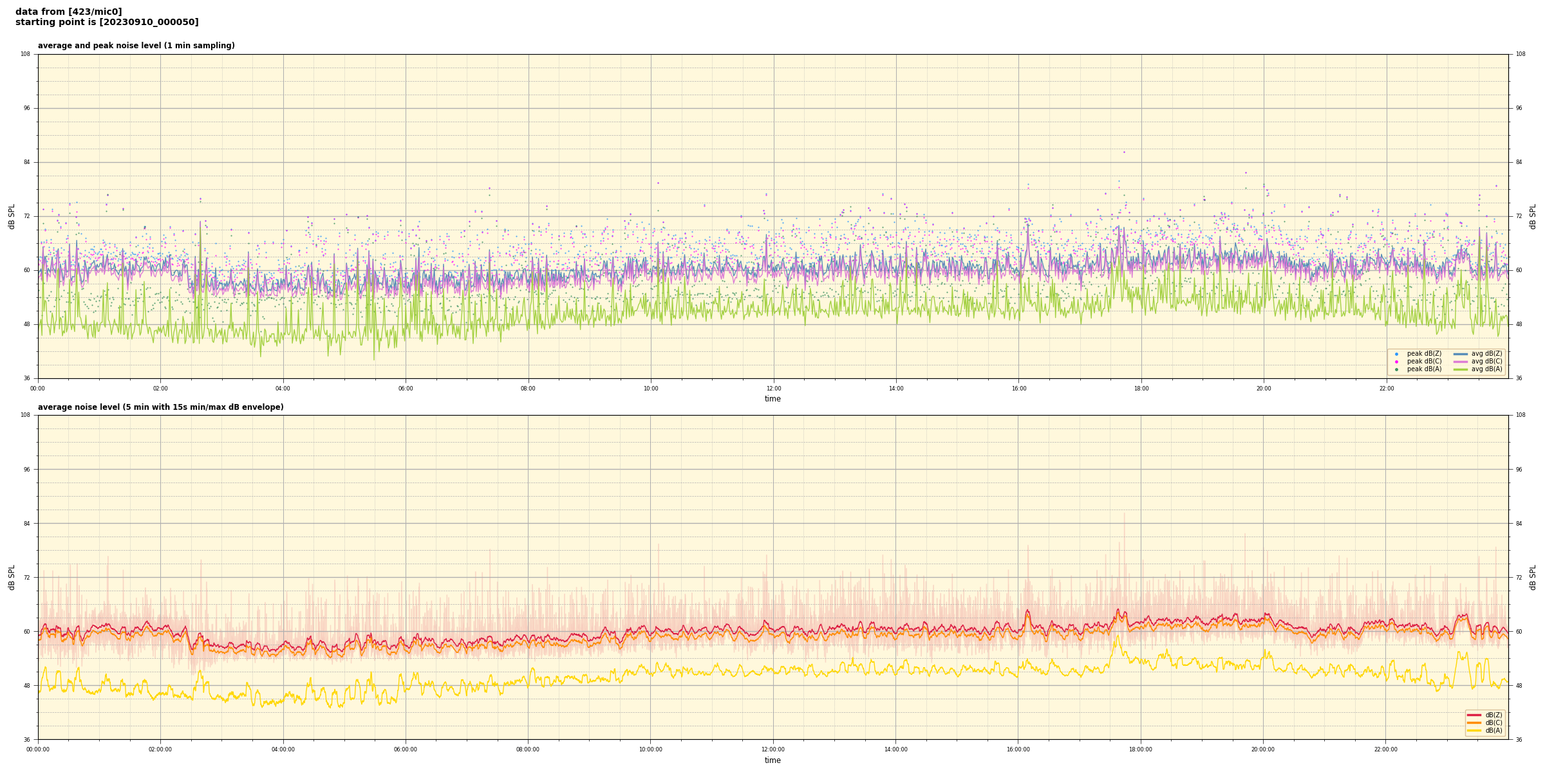Click the 12:00 tick on top chart x-axis
The image size is (1545, 772).
coord(773,389)
